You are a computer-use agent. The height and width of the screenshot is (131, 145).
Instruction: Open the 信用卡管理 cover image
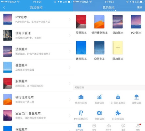(7, 35)
